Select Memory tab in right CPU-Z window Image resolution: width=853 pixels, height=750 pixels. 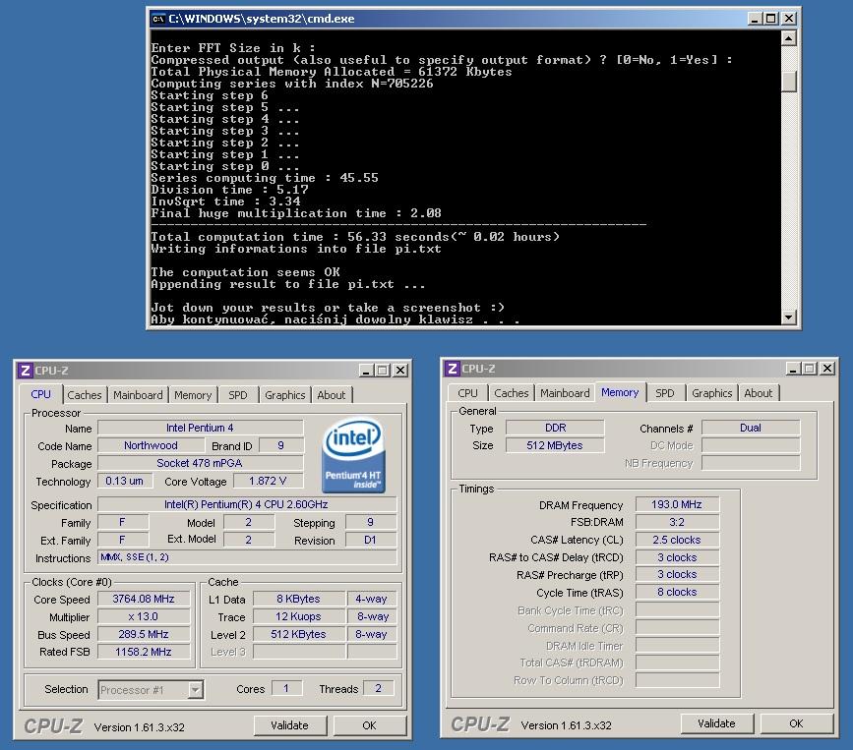coord(620,392)
